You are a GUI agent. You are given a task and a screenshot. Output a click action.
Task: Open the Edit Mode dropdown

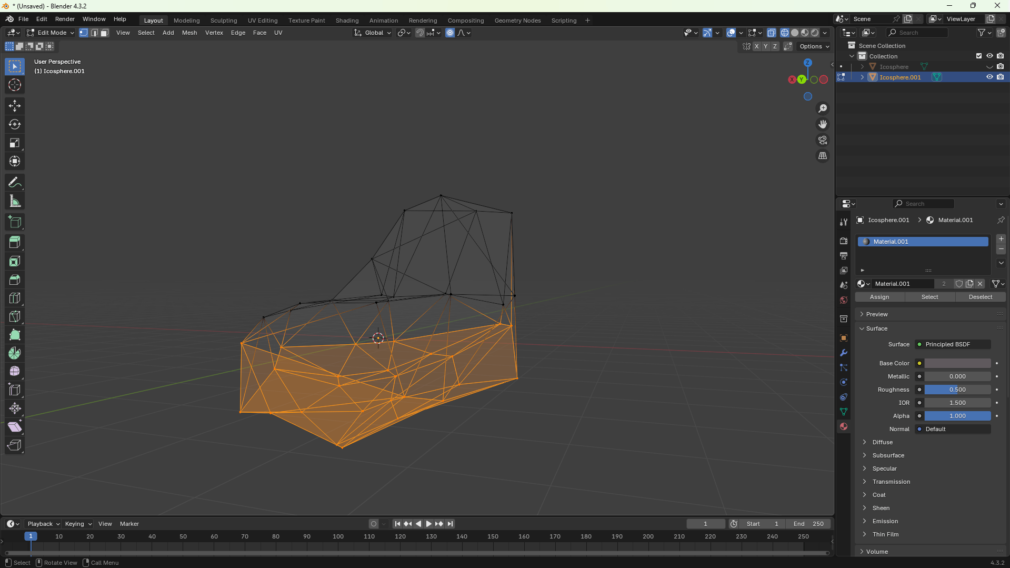[x=51, y=33]
